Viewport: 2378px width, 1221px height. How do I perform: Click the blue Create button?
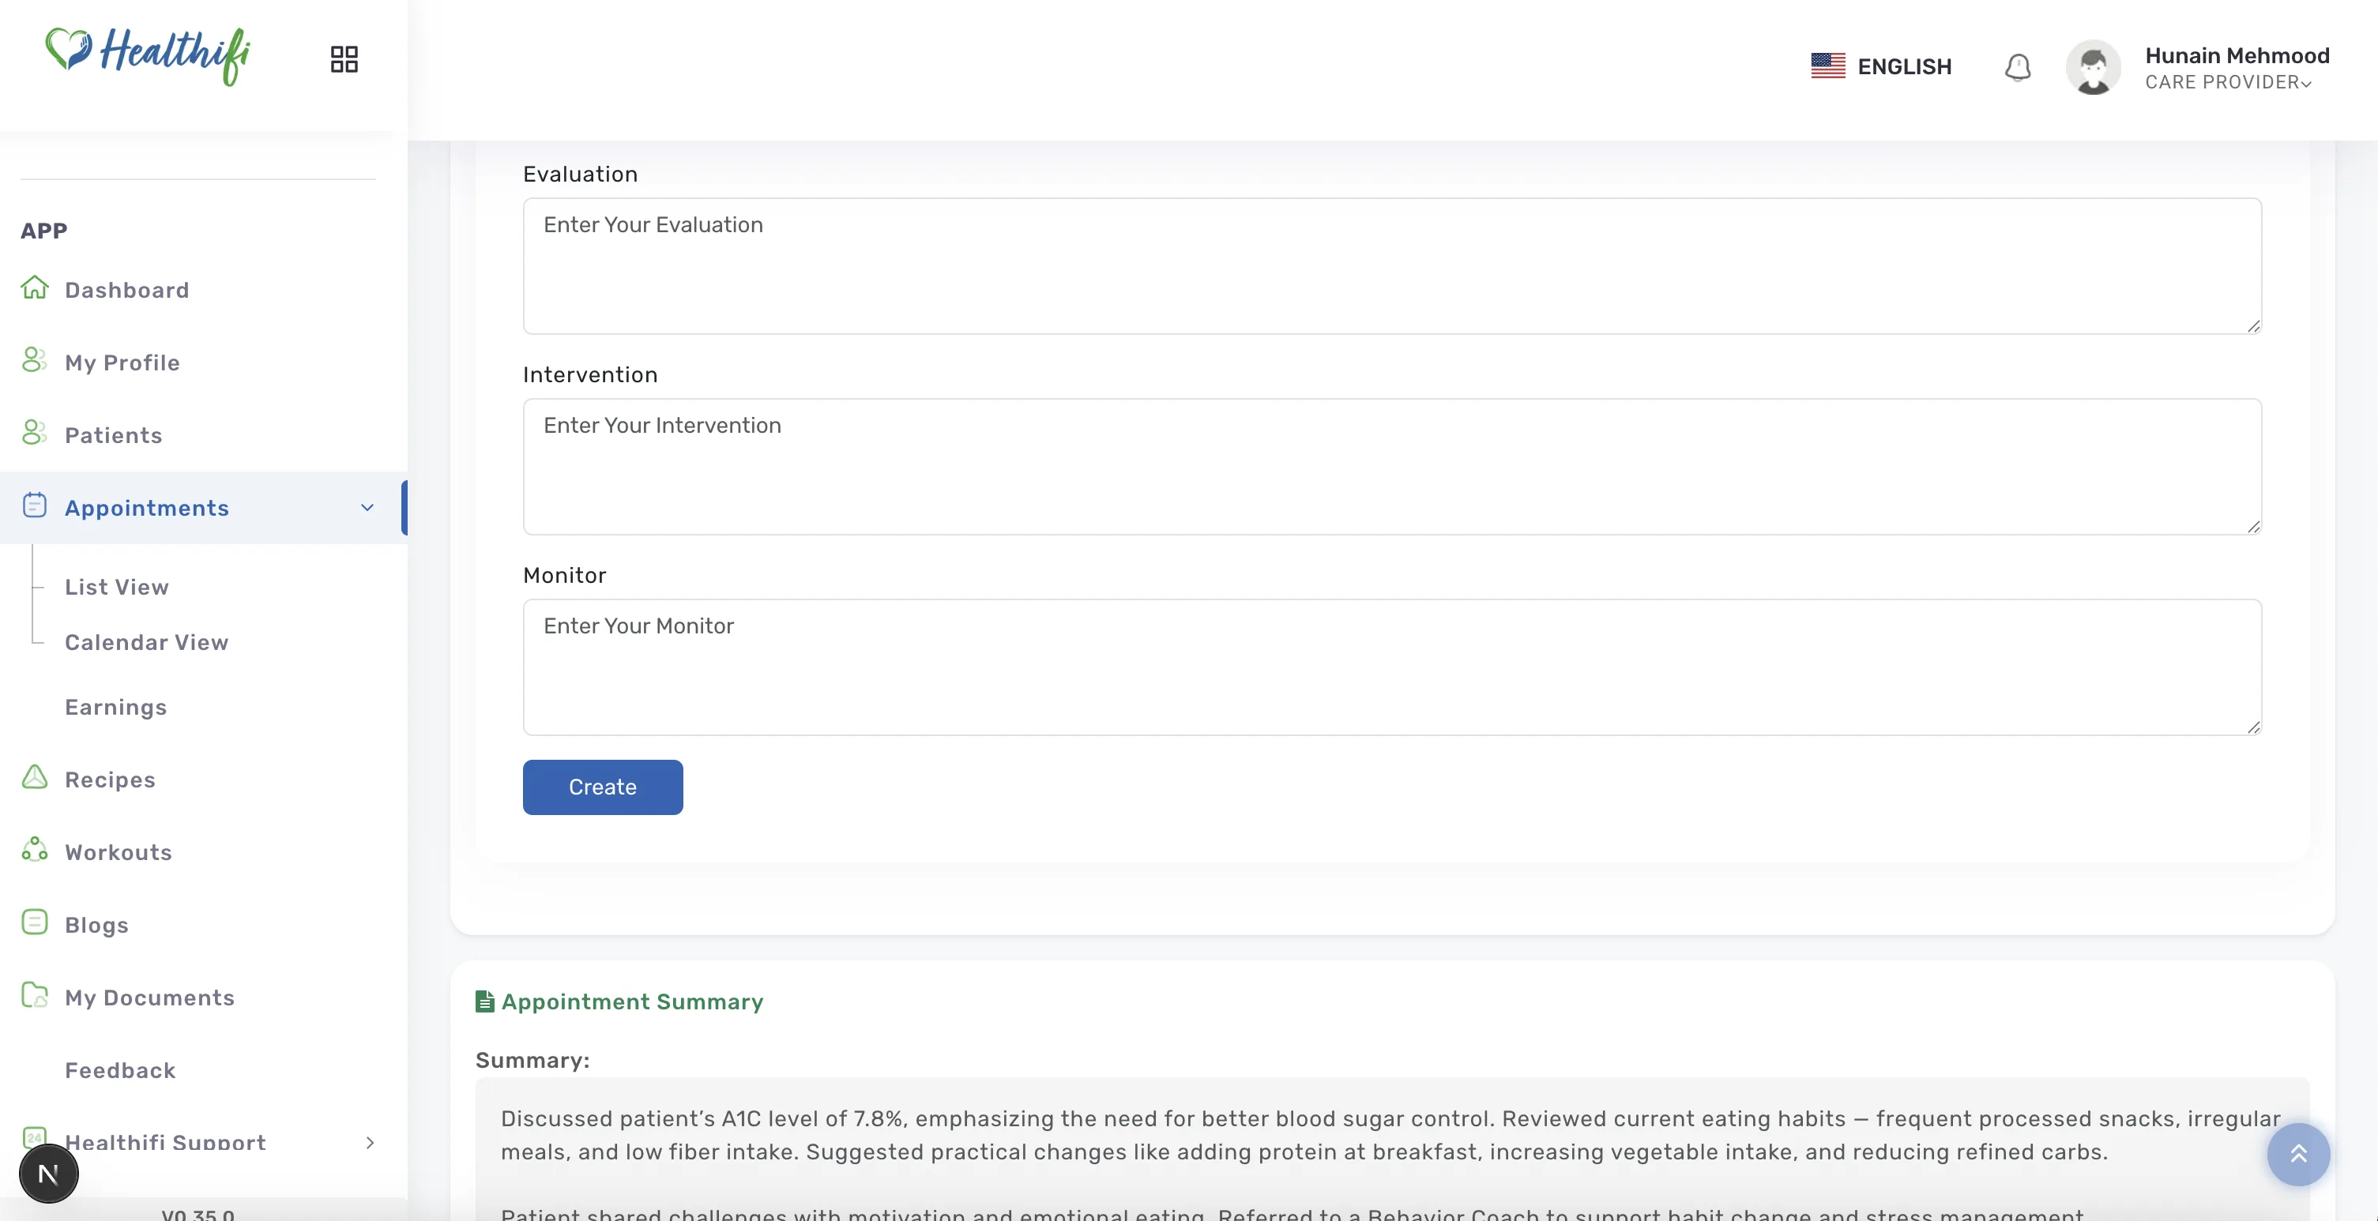coord(603,787)
